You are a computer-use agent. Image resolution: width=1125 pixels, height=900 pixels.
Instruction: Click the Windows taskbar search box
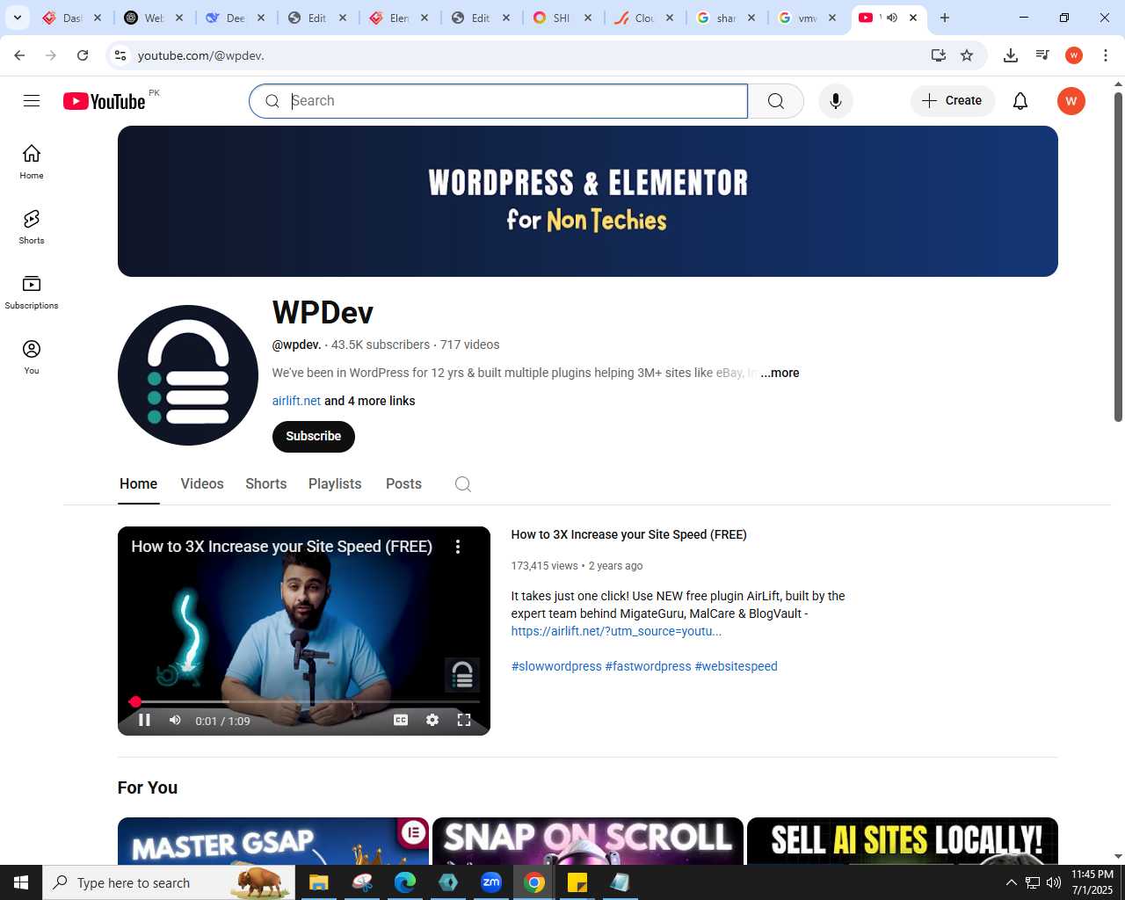point(169,882)
